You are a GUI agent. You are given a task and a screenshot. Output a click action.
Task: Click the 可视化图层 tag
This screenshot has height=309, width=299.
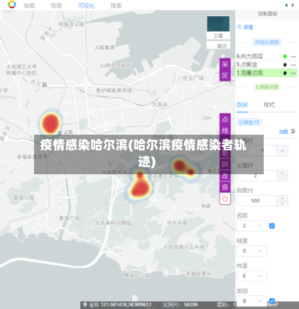(267, 43)
